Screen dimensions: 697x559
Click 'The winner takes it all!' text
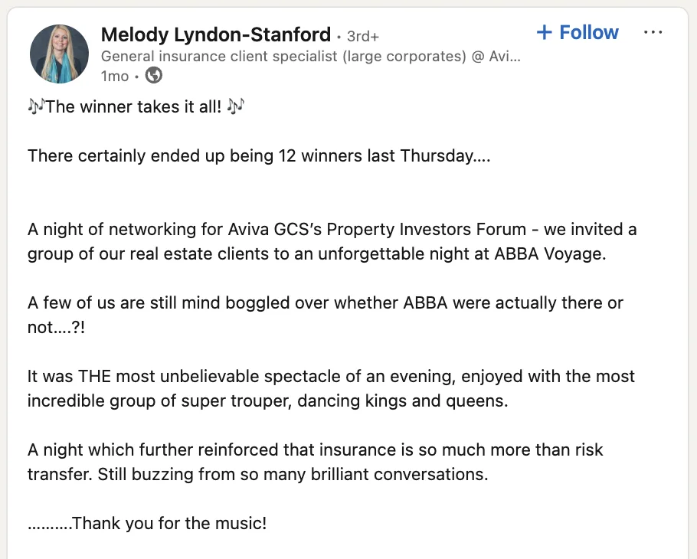[x=135, y=107]
